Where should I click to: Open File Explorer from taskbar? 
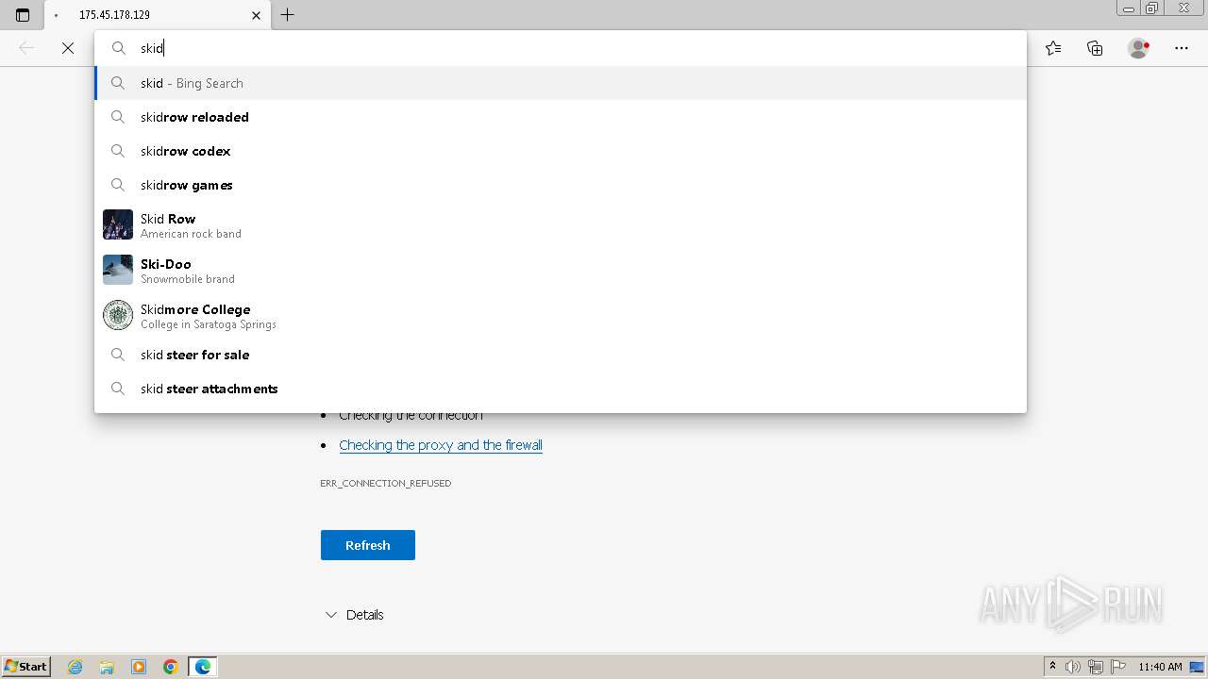point(107,667)
